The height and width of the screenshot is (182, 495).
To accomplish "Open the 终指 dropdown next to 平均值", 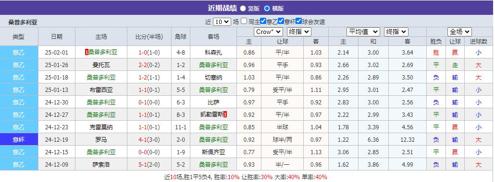I will (396, 32).
